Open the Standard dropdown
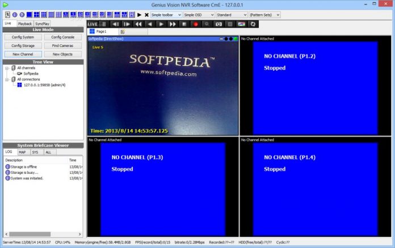The width and height of the screenshot is (395, 248). (x=232, y=15)
